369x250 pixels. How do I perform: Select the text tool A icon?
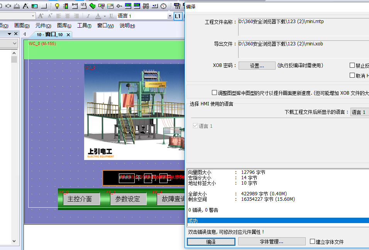click(x=25, y=6)
